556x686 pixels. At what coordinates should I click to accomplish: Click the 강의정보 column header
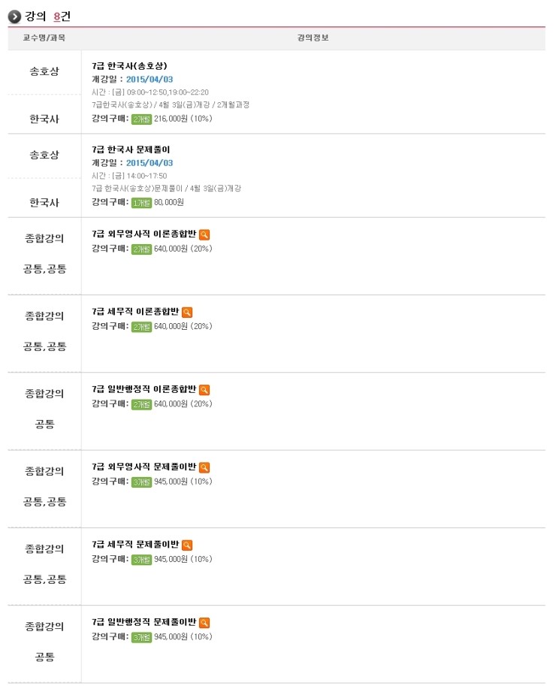[x=313, y=38]
